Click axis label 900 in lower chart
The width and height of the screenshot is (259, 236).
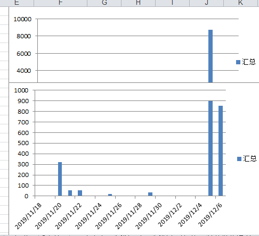(23, 101)
